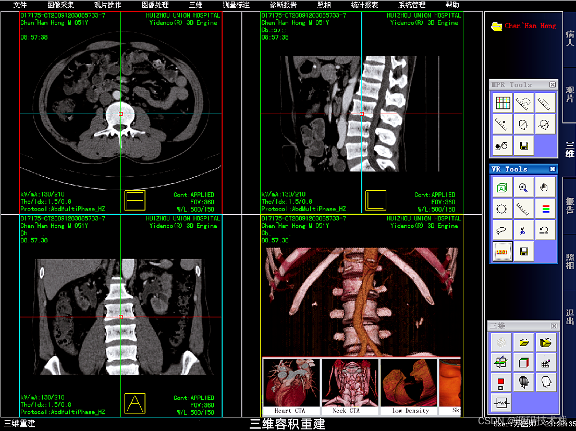Viewport: 576px width, 431px height.
Task: Select the Neck CTA preset thumbnail
Action: pyautogui.click(x=350, y=387)
